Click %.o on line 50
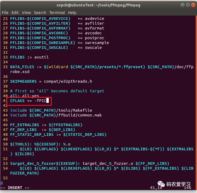Viewport: 197px width, 193px height. tap(67, 144)
